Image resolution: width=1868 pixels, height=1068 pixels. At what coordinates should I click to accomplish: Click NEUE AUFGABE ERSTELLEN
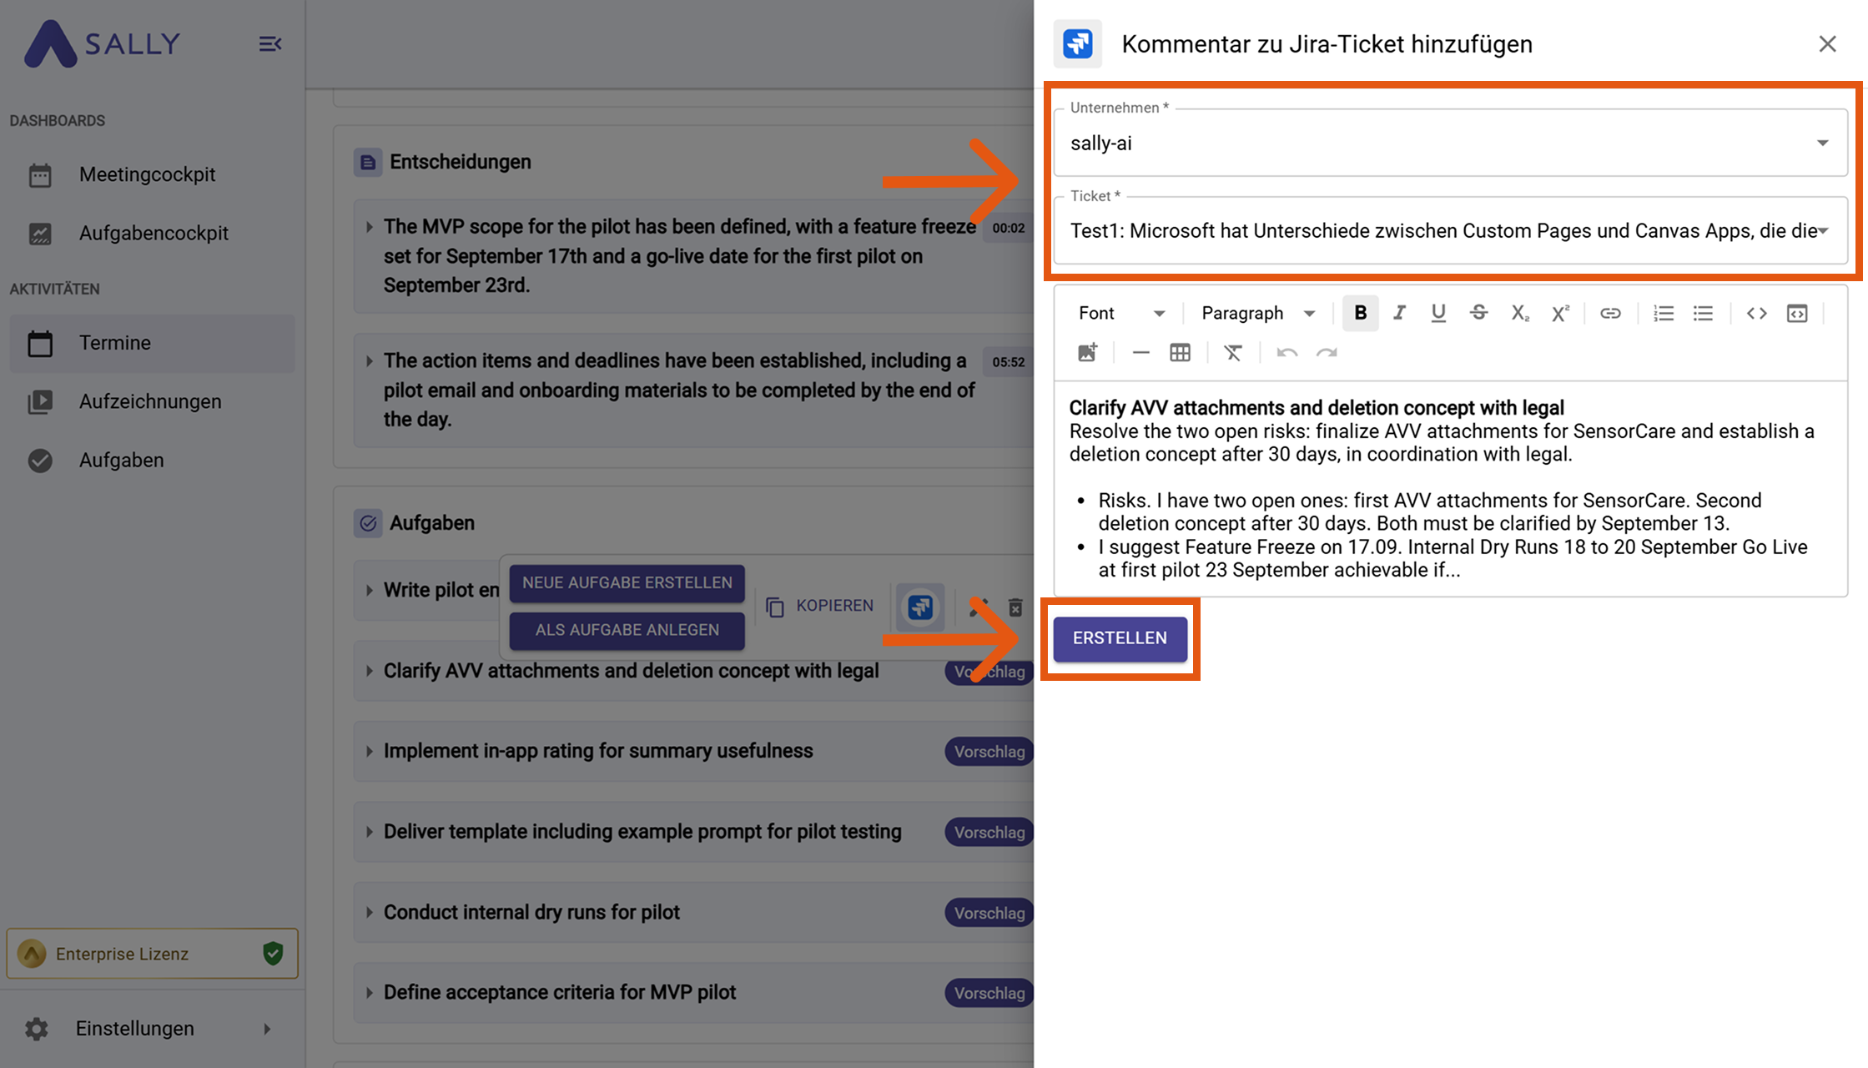(x=627, y=582)
